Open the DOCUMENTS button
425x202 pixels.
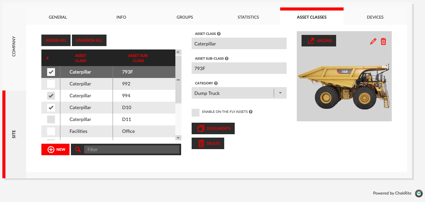(213, 128)
